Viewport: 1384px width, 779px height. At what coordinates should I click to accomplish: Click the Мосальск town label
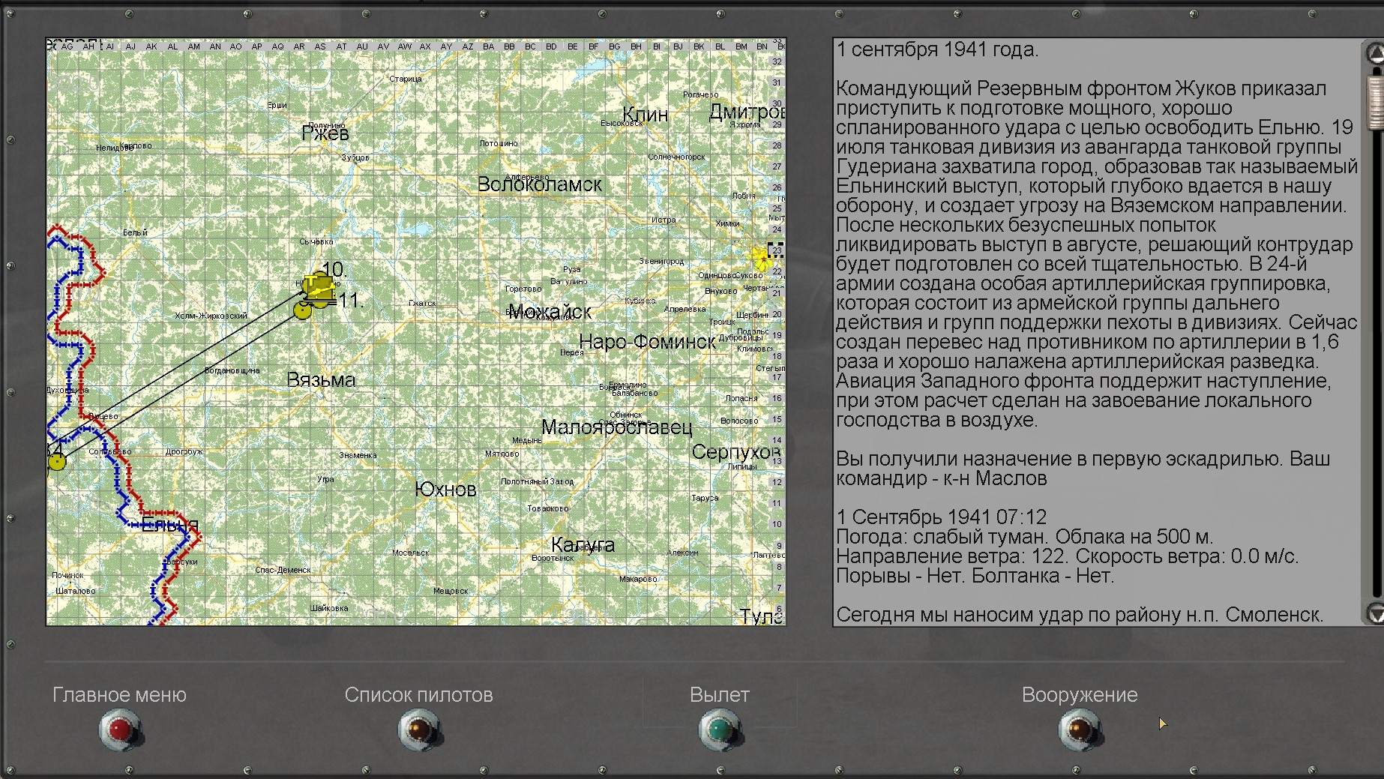pyautogui.click(x=411, y=553)
